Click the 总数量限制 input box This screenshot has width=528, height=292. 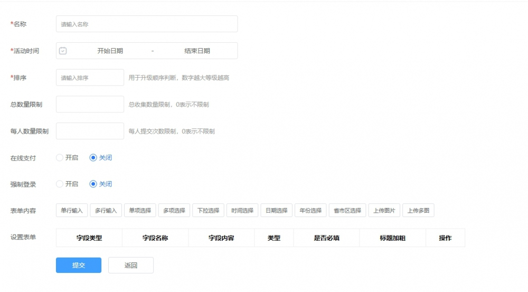90,105
